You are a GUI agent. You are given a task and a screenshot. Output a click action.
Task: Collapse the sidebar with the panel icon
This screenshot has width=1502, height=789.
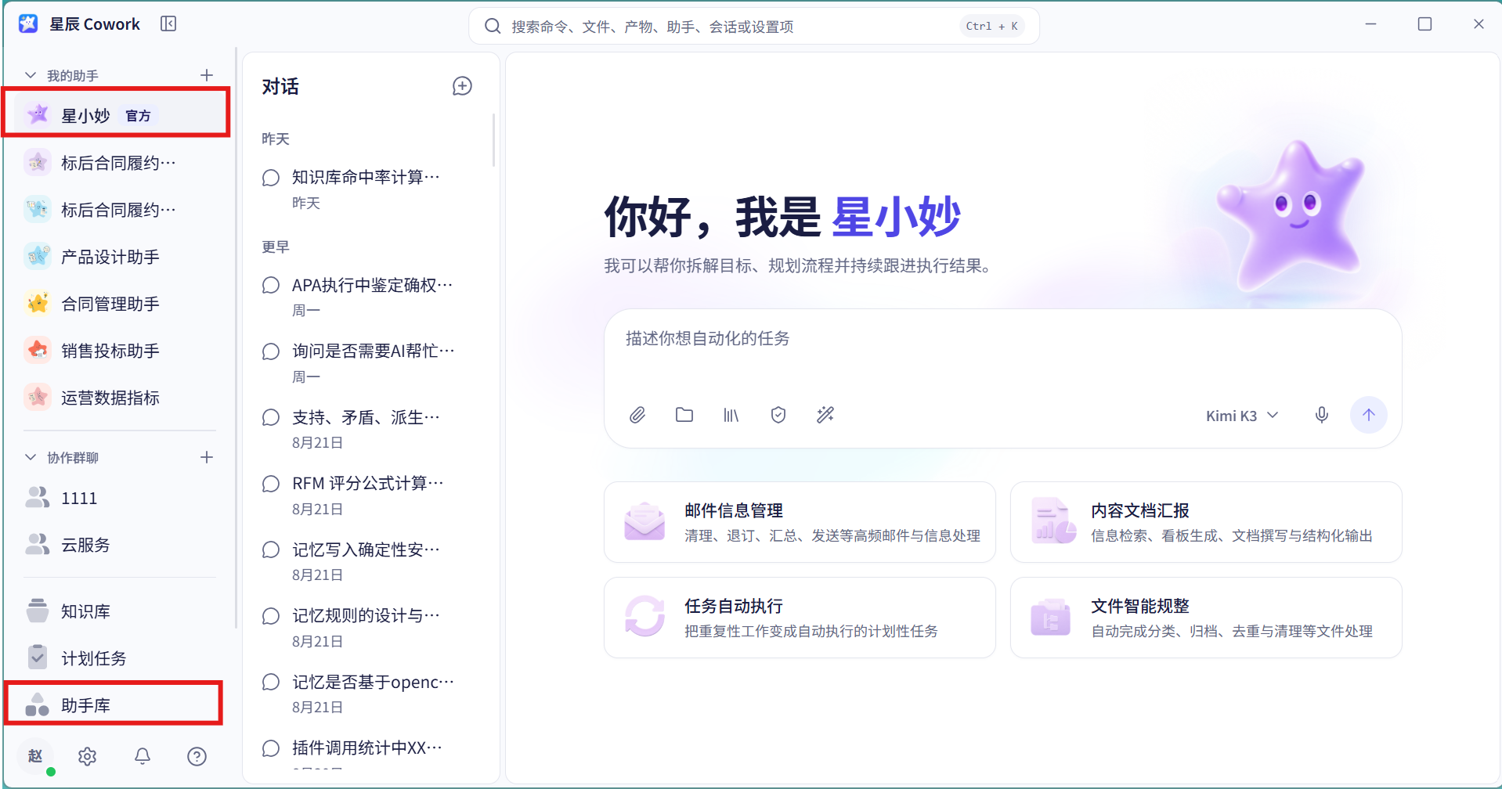click(x=168, y=24)
